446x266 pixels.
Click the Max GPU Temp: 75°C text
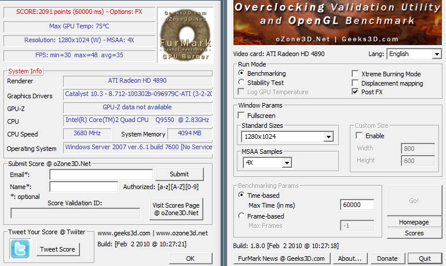pos(79,26)
